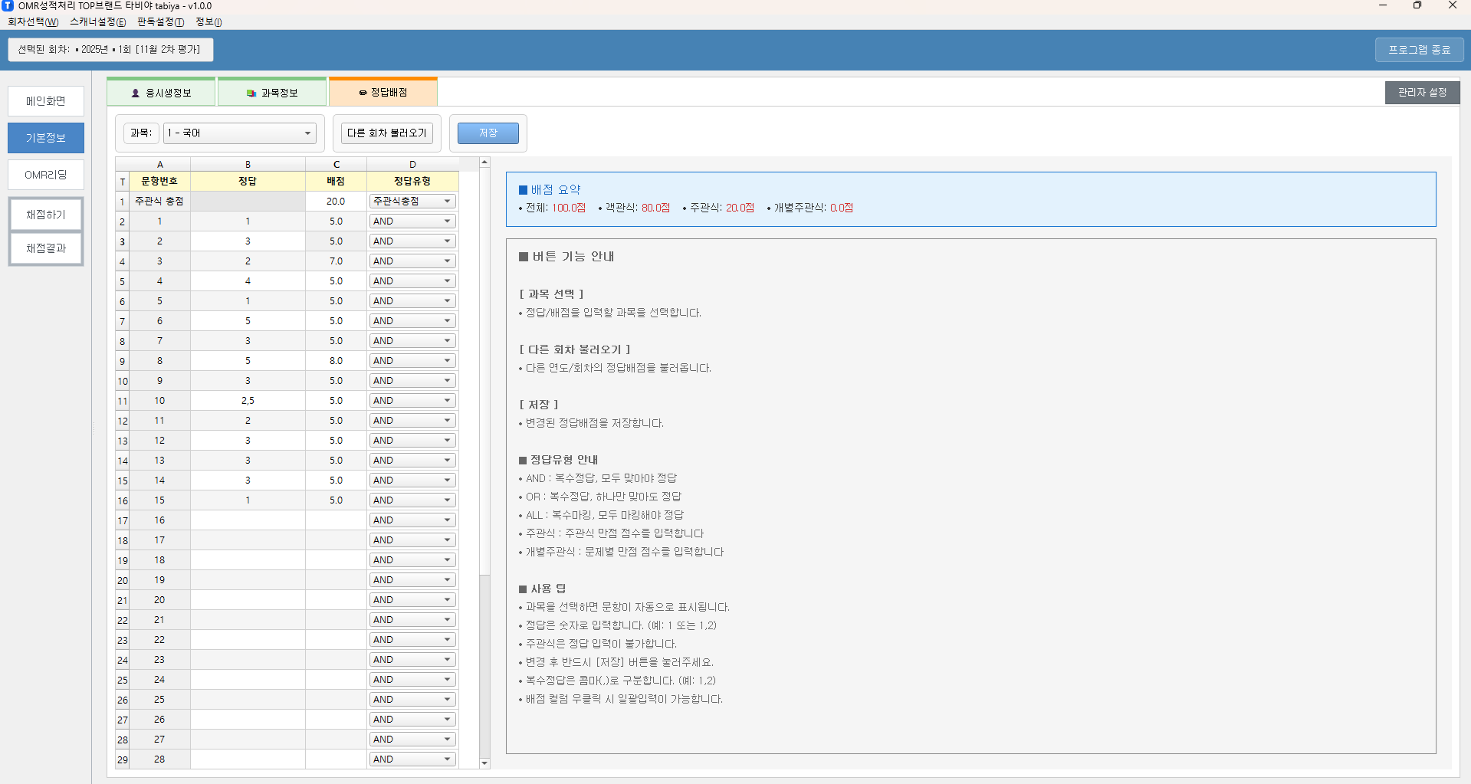Select the 배점 cell for question 3
Viewport: 1471px width, 784px height.
click(x=336, y=261)
